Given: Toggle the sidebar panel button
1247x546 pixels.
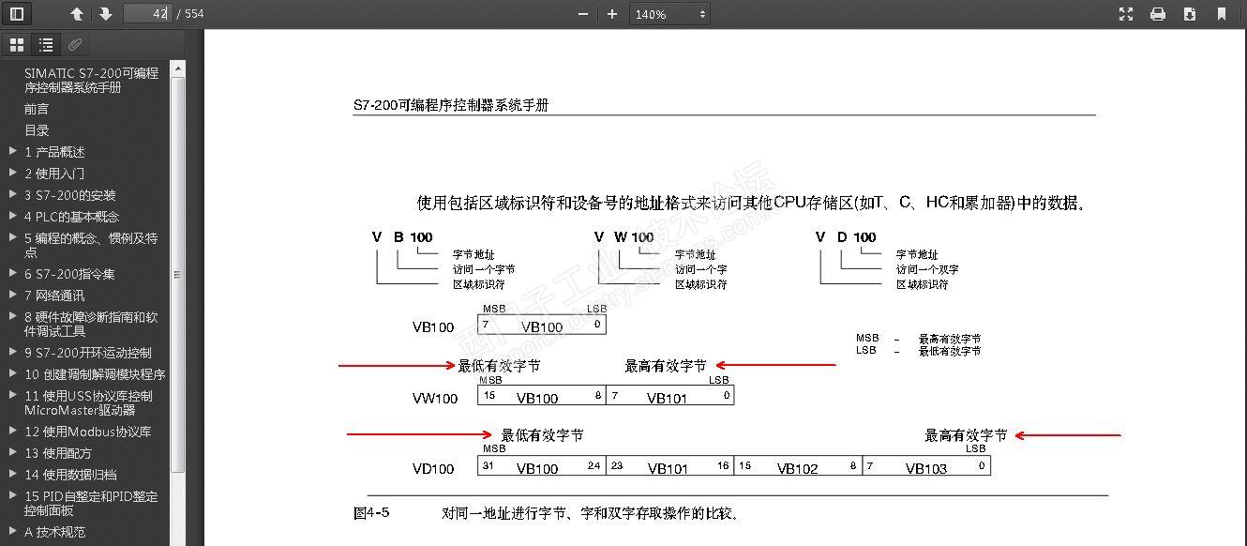Looking at the screenshot, I should (x=17, y=14).
